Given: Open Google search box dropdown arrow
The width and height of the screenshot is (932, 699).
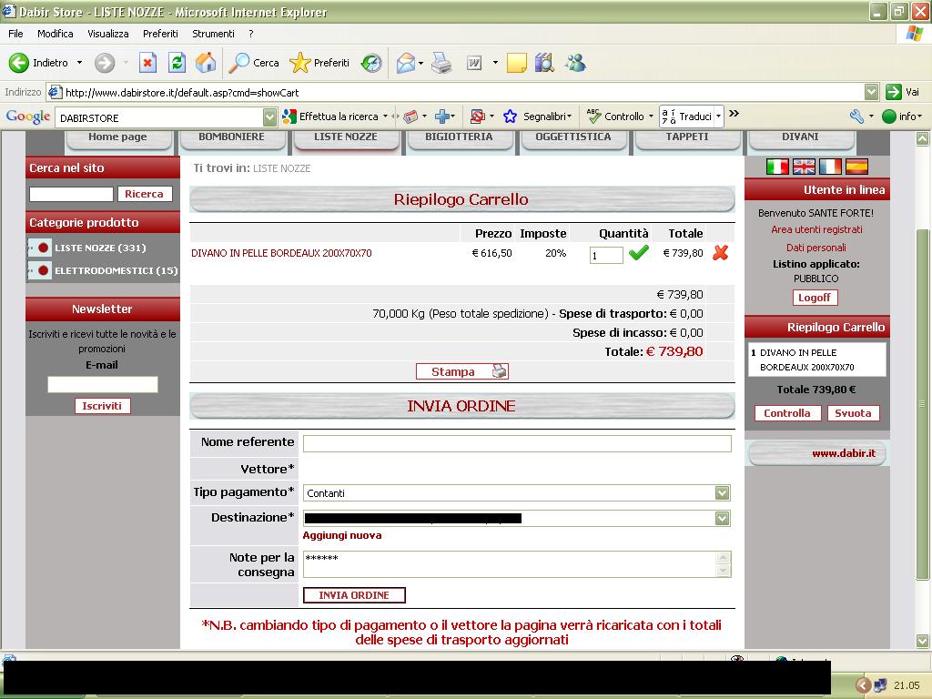Looking at the screenshot, I should 269,117.
